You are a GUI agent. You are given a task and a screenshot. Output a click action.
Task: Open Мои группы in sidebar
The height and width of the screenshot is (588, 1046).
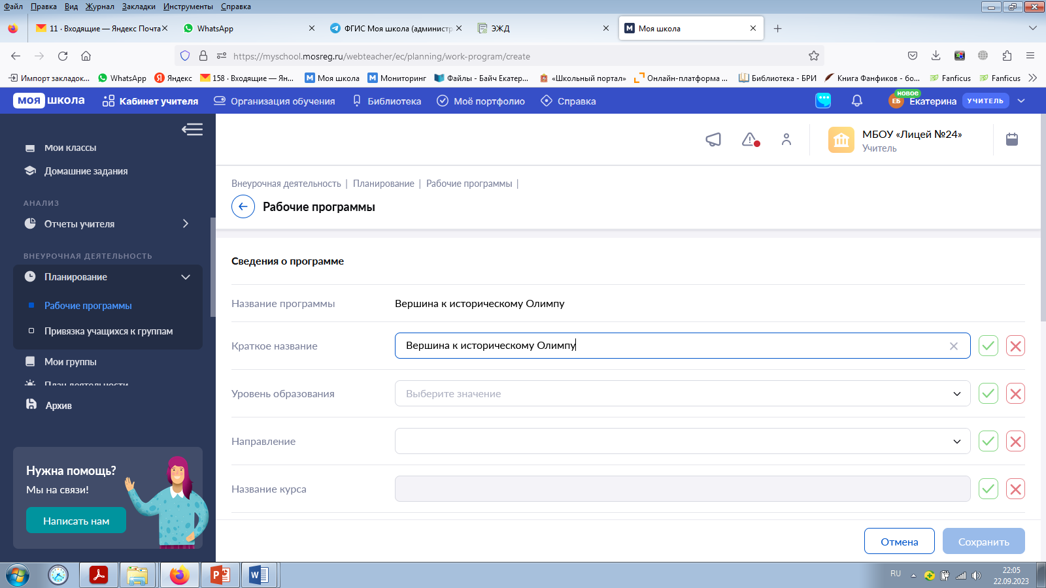coord(70,361)
